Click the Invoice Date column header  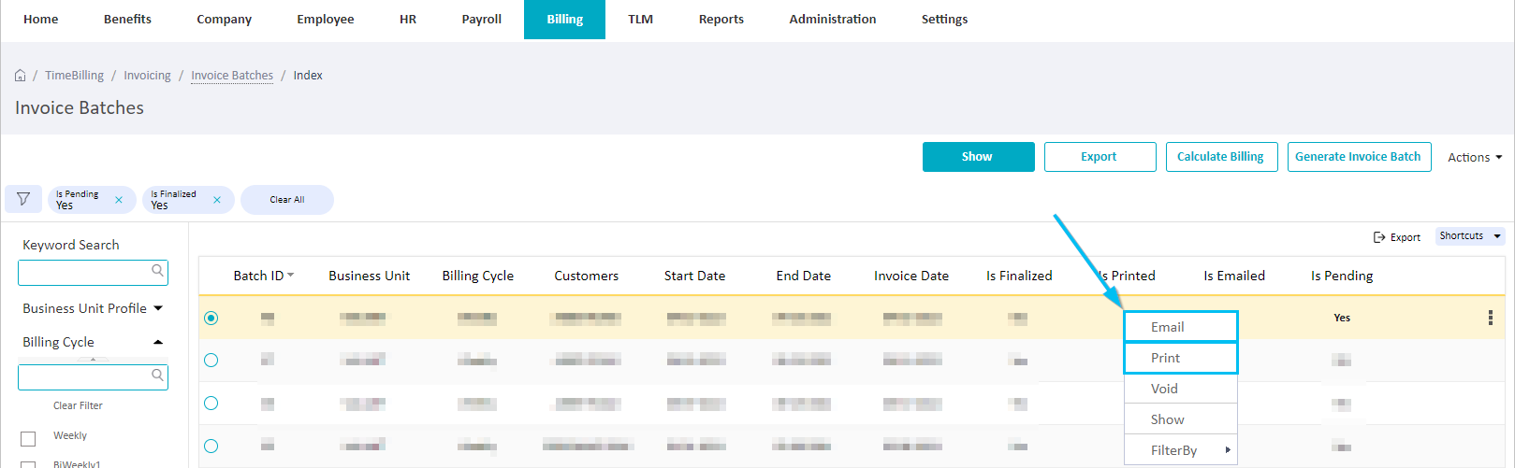pyautogui.click(x=911, y=276)
